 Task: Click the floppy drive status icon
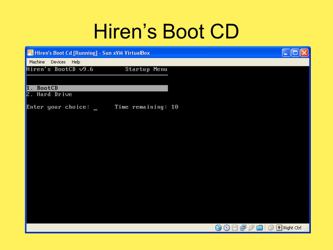[x=235, y=227]
